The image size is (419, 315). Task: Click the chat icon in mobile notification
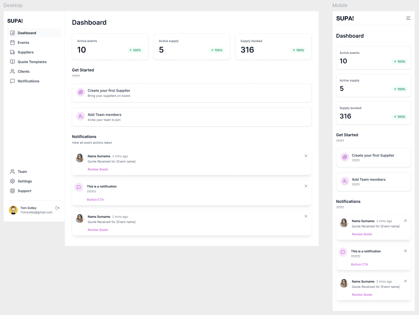click(343, 252)
